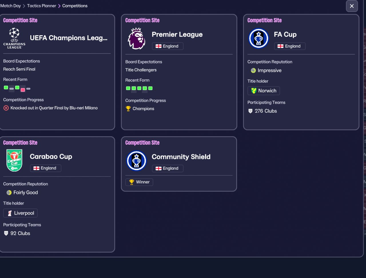
Task: Click the knocked out red X icon
Action: point(6,108)
